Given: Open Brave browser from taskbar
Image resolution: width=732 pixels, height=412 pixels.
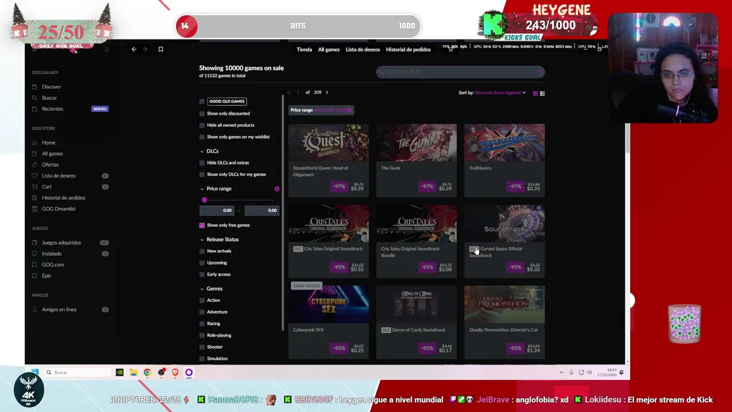Looking at the screenshot, I should (175, 373).
